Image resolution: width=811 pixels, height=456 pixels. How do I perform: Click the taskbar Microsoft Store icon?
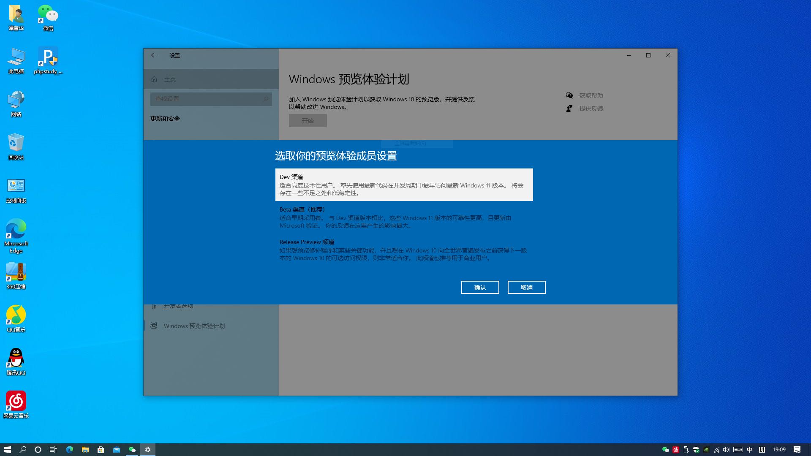tap(101, 450)
